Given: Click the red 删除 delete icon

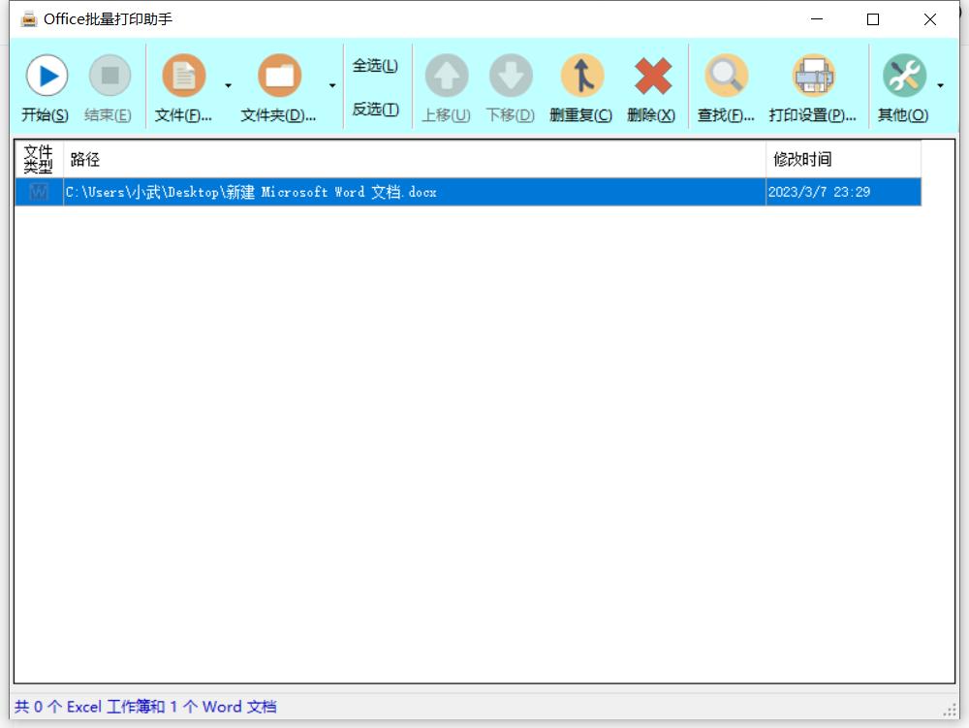Looking at the screenshot, I should click(x=653, y=78).
